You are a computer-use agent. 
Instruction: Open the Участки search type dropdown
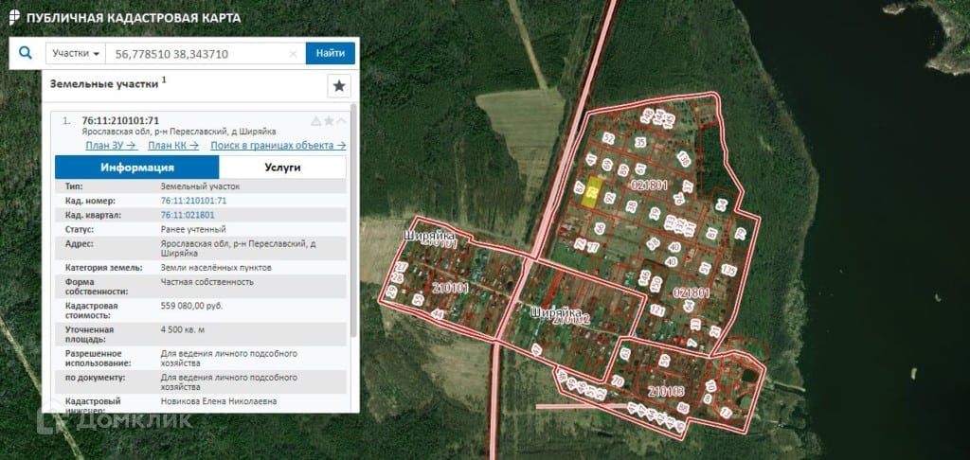pos(76,53)
